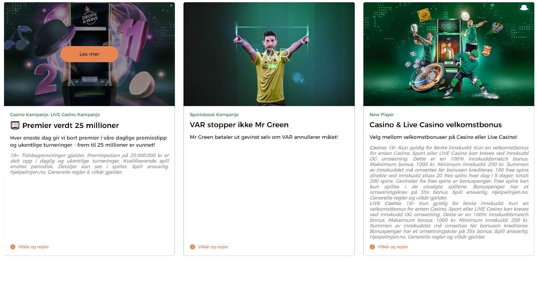Viewport: 537px width, 281px height.
Task: Open Casino & Live Casino velkomstbonus title
Action: (436, 125)
